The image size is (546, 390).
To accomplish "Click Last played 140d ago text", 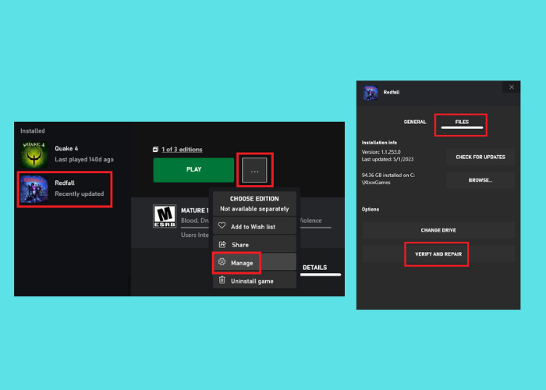I will point(84,159).
